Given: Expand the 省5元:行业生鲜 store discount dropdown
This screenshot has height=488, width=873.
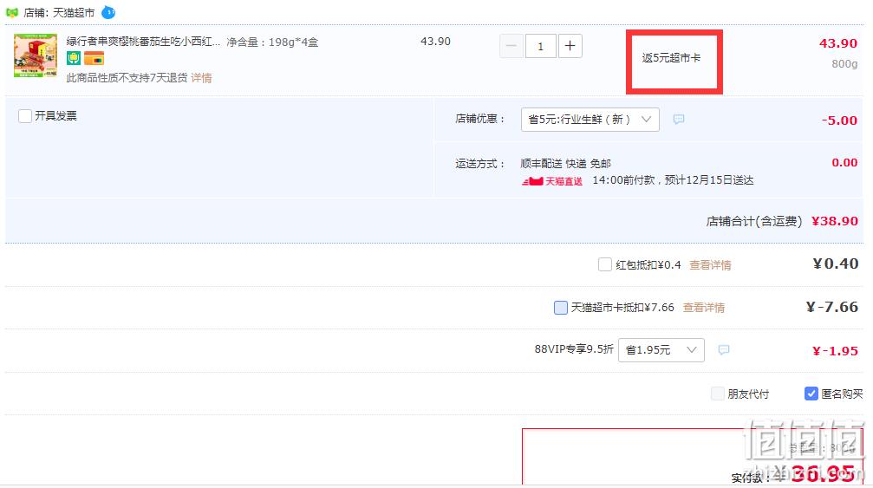Looking at the screenshot, I should 590,120.
